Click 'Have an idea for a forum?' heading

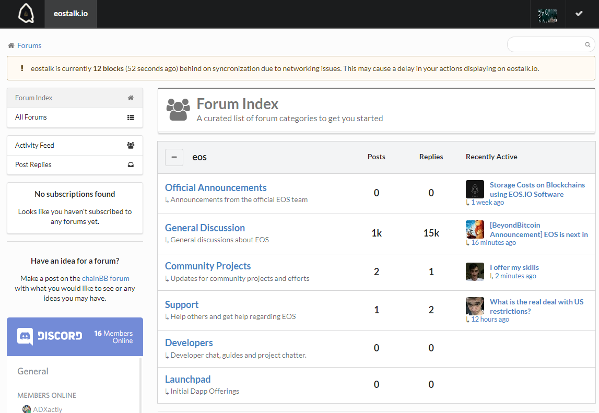pyautogui.click(x=75, y=261)
